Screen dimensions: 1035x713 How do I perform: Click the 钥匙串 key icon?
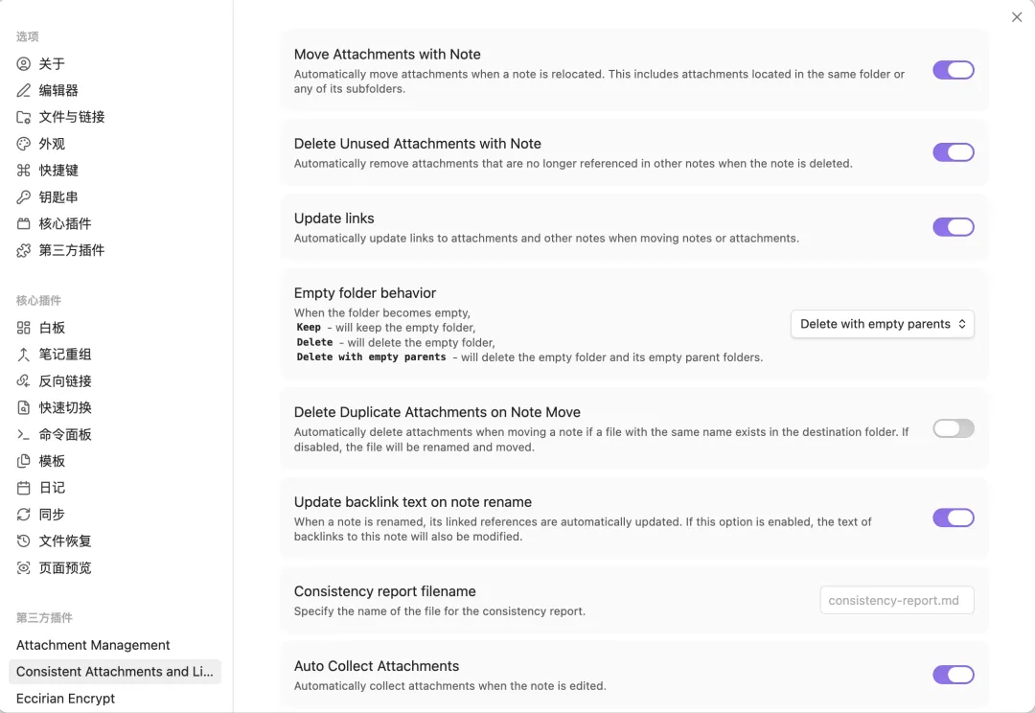24,197
